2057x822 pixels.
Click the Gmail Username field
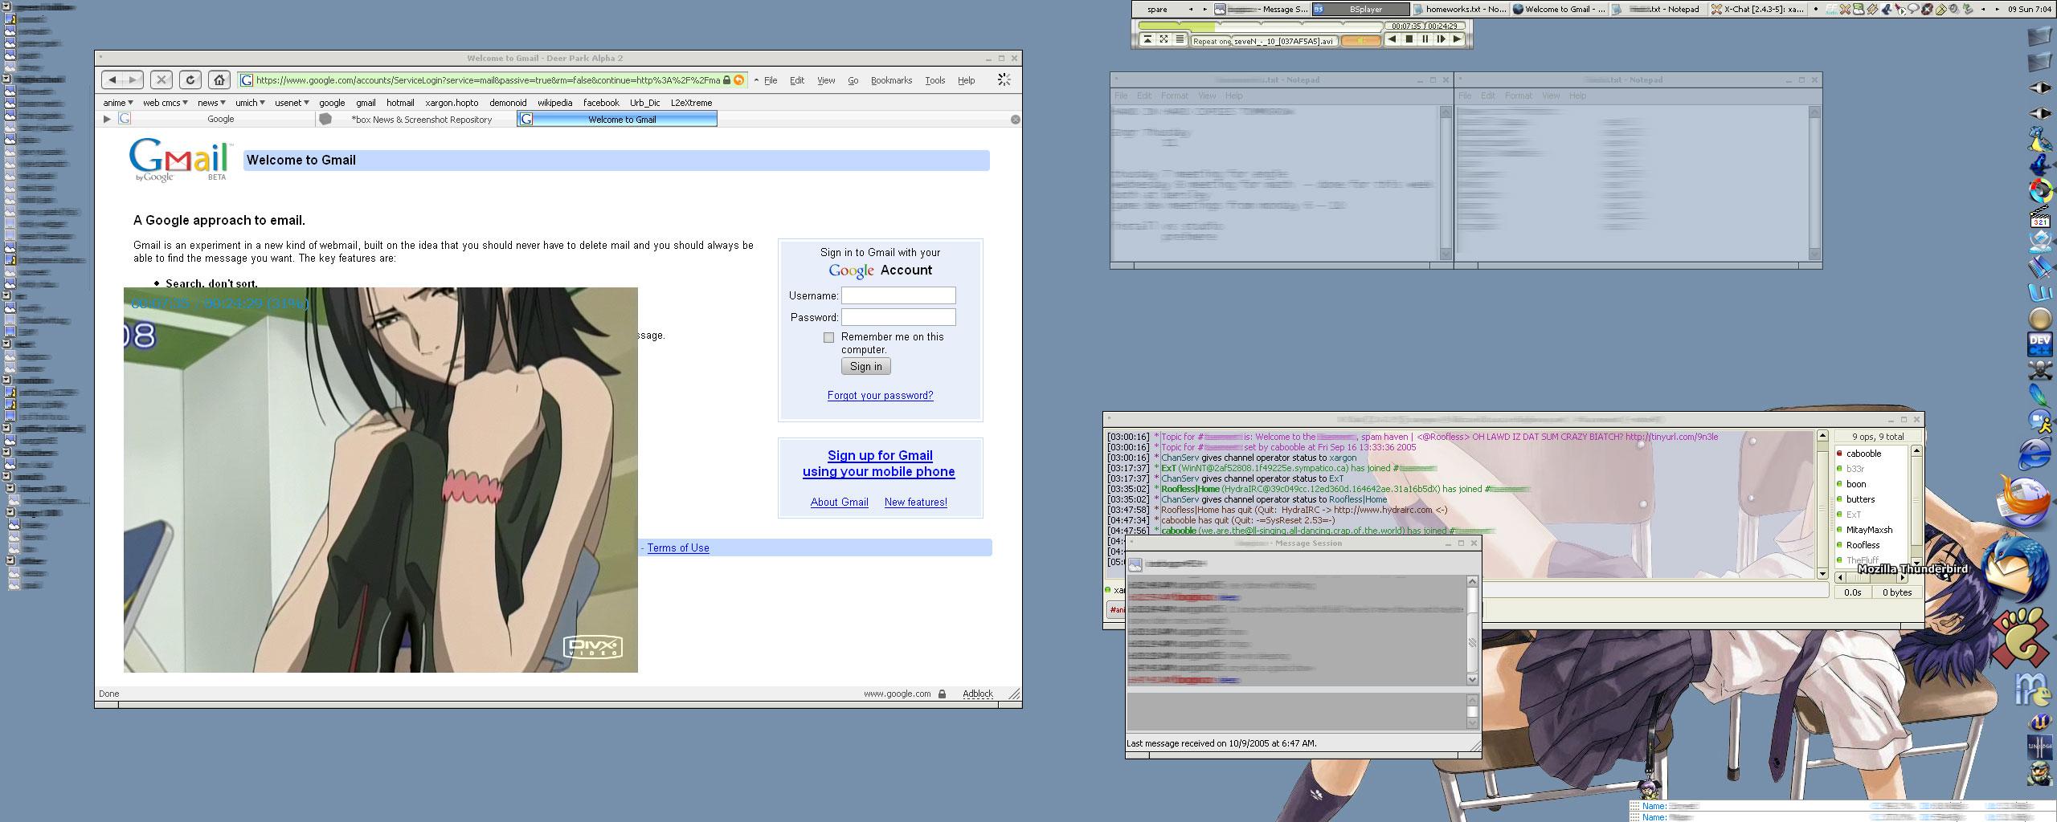point(898,295)
